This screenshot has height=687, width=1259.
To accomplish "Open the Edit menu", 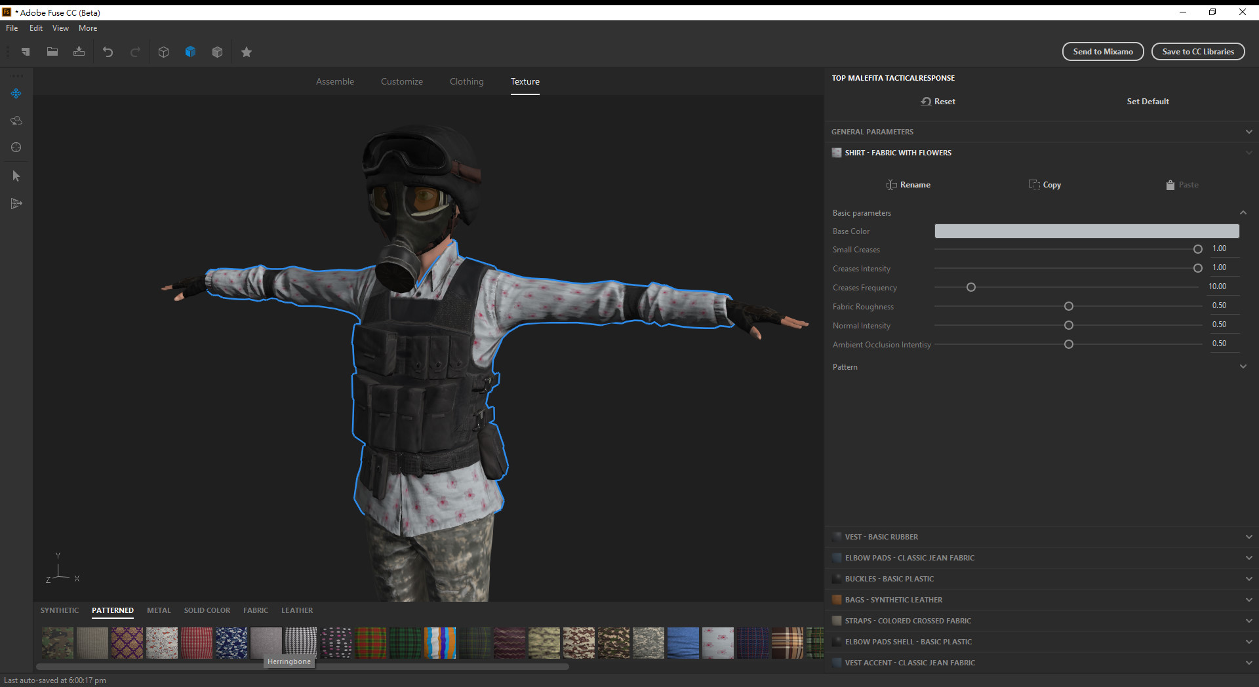I will (x=36, y=28).
